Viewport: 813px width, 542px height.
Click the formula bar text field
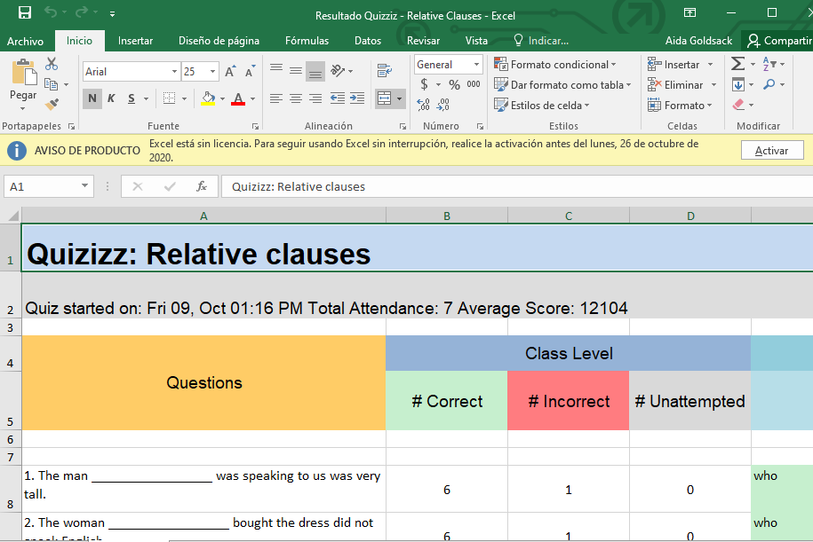pyautogui.click(x=517, y=186)
